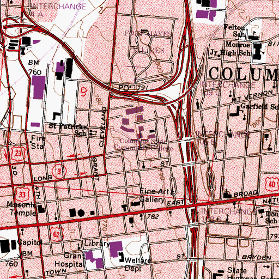Click the MT VERNON street label
Screen dimensions: 279x279
click(x=253, y=96)
